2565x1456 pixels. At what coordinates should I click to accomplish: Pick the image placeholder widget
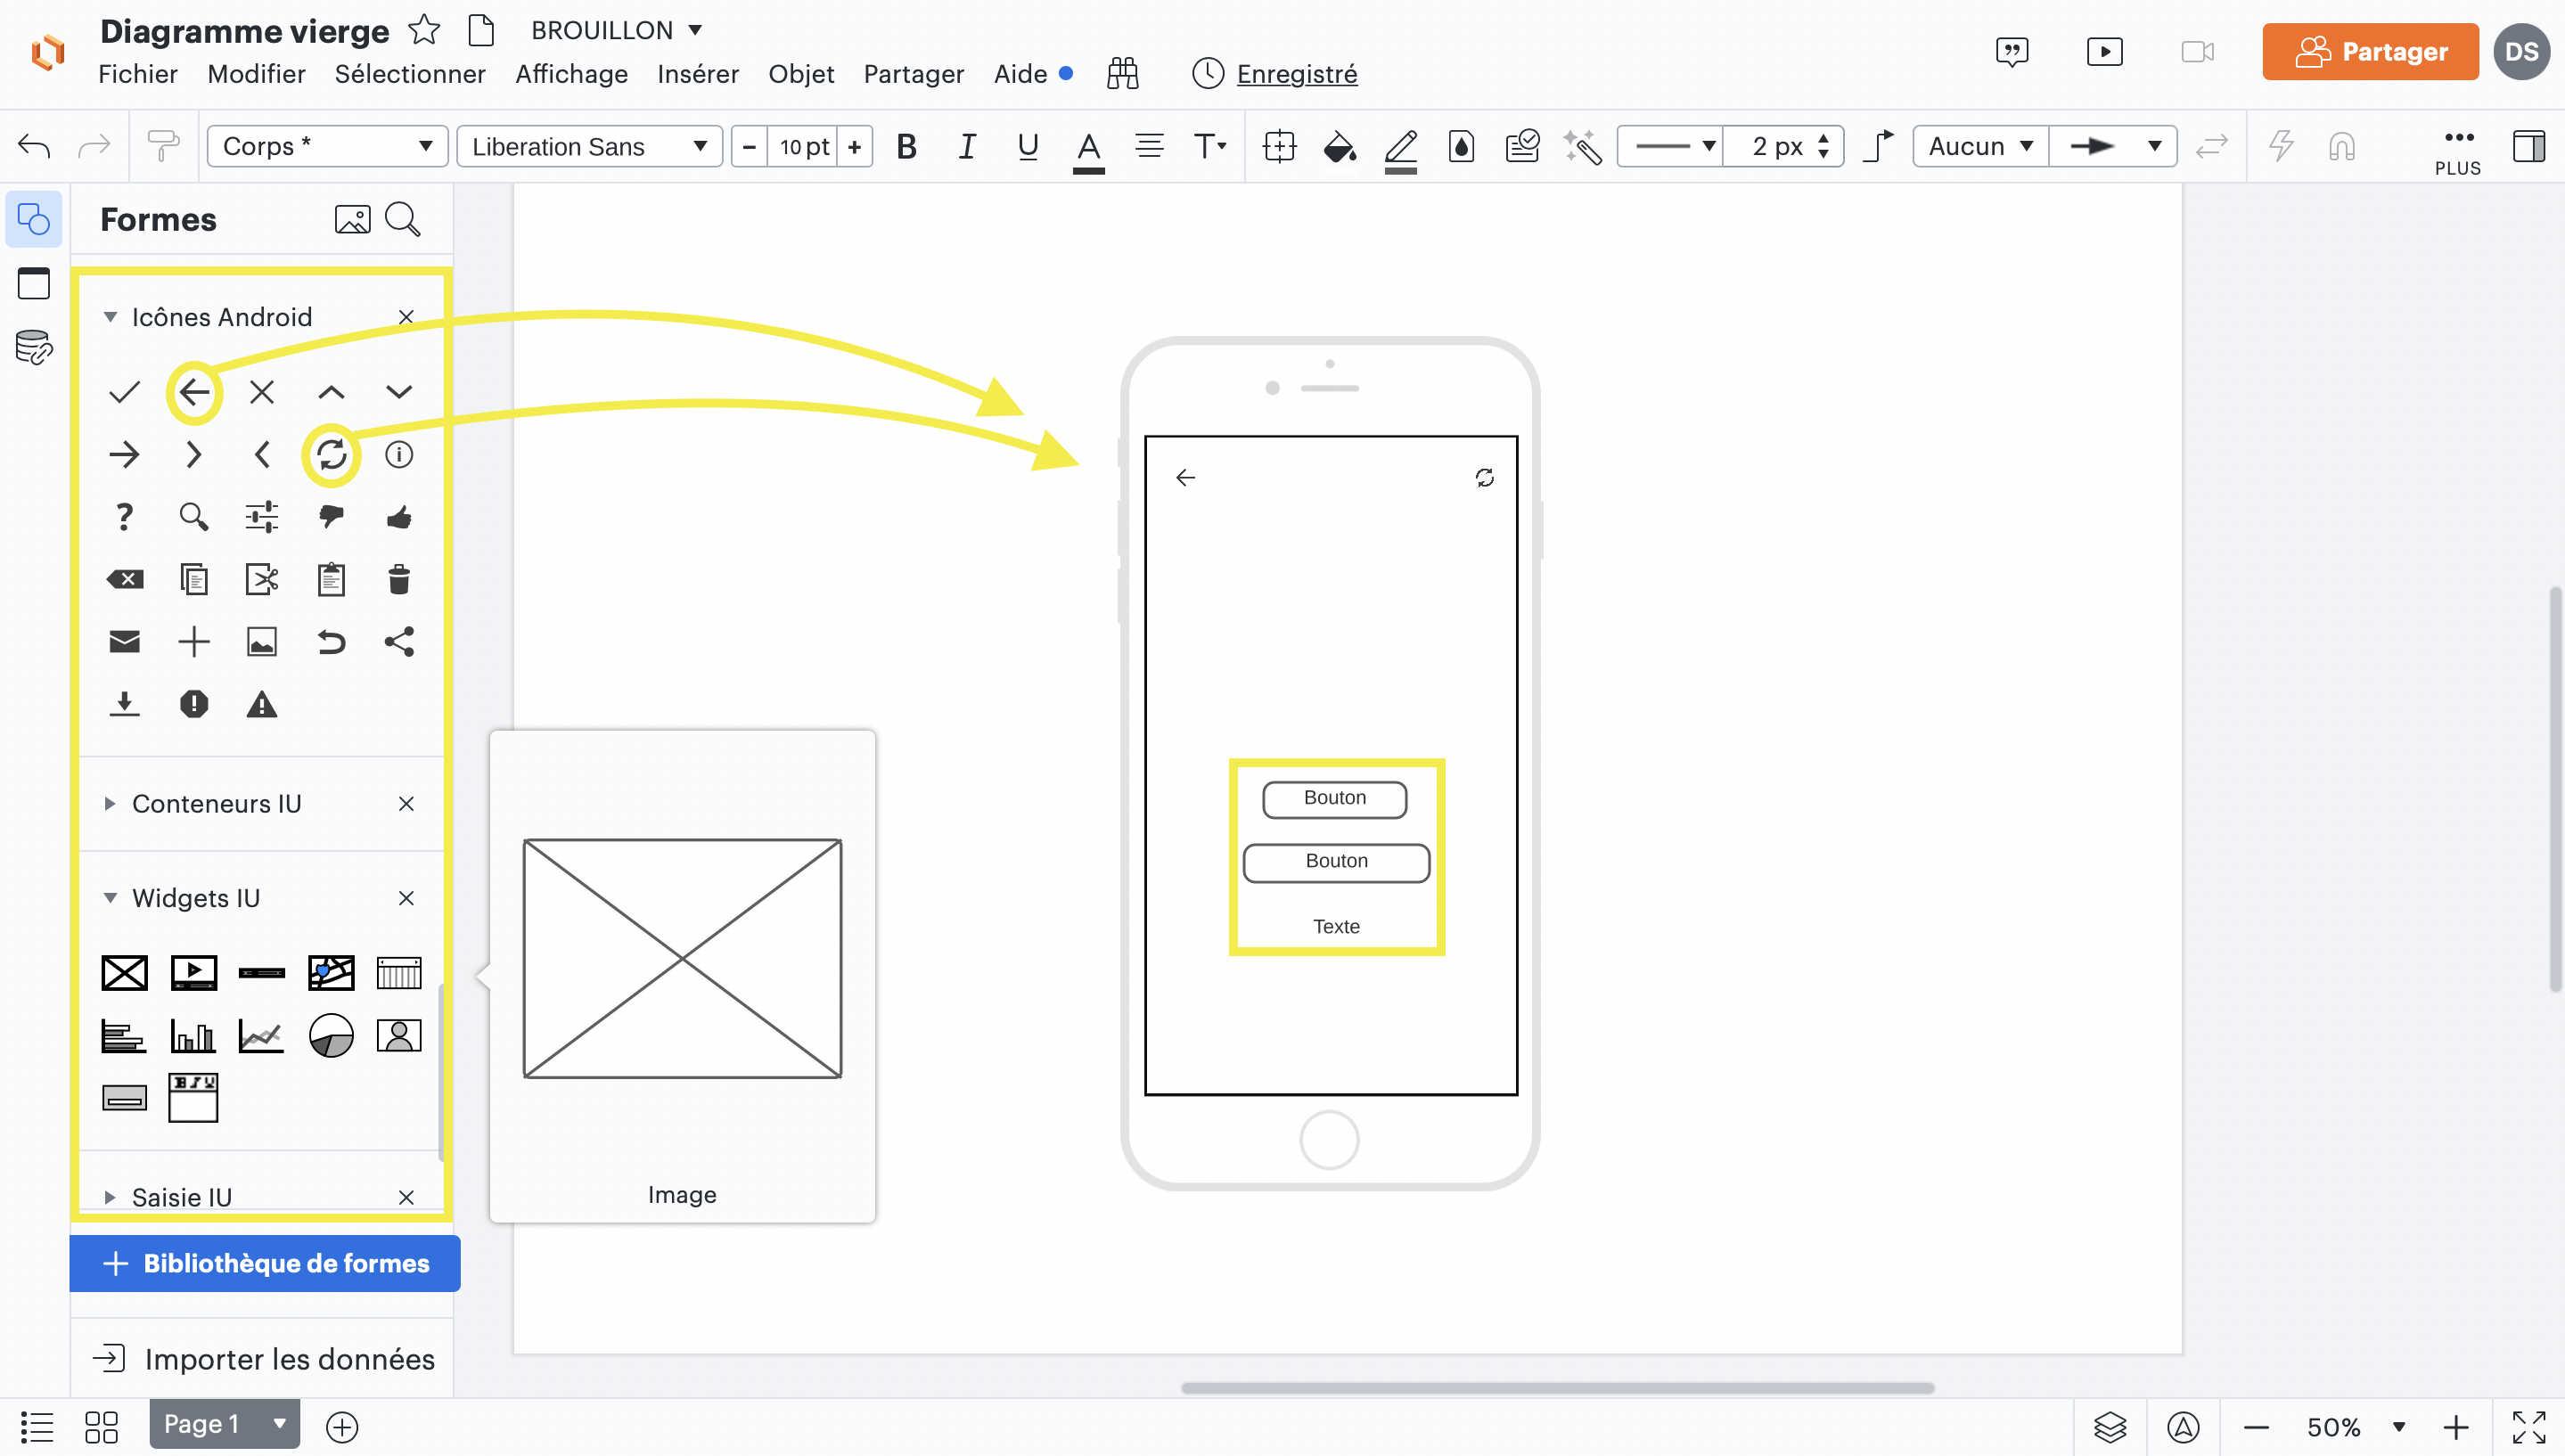click(x=124, y=973)
